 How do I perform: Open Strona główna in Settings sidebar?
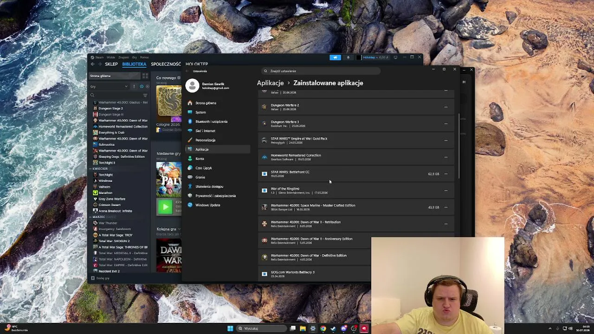pos(218,103)
